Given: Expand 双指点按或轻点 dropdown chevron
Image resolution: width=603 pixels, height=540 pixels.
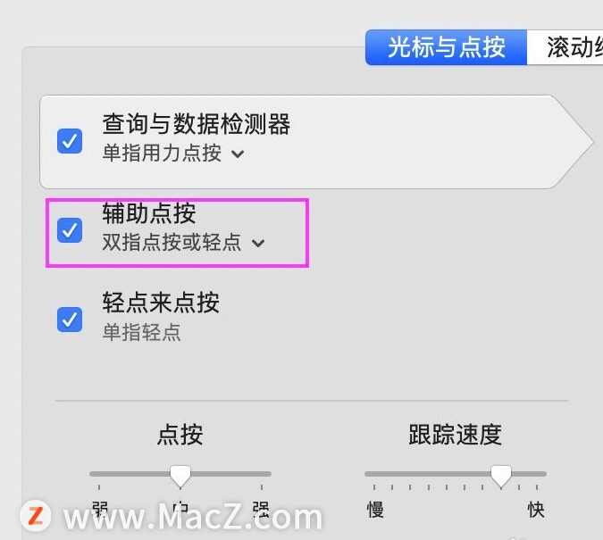Looking at the screenshot, I should coord(258,243).
